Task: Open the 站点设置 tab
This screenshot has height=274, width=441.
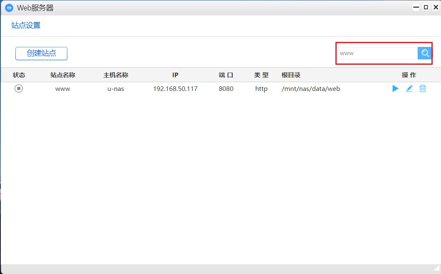Action: point(26,25)
